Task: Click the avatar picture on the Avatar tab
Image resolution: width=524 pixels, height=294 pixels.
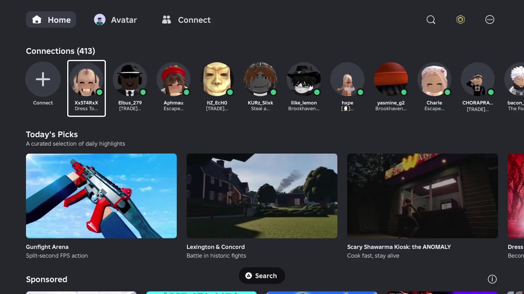Action: point(99,20)
